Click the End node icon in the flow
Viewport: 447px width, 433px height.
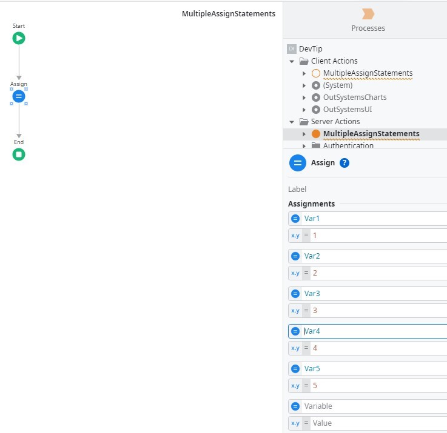click(19, 154)
